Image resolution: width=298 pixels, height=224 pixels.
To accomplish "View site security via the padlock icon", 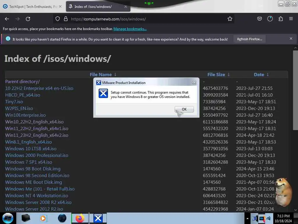I will (x=66, y=19).
